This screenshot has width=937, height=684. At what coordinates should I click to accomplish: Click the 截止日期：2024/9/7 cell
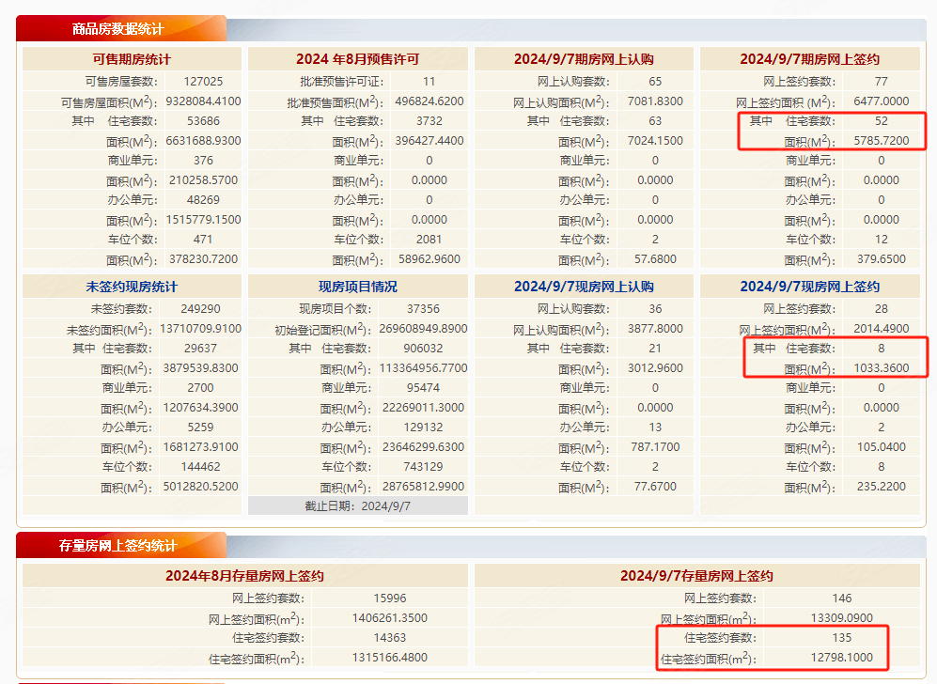point(357,506)
